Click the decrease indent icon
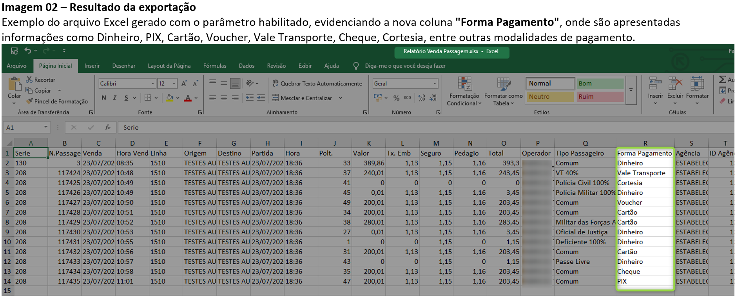Image resolution: width=736 pixels, height=299 pixels. point(250,98)
